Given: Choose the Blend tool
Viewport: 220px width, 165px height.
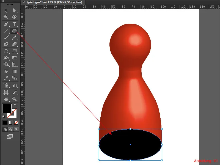Looking at the screenshot, I should pyautogui.click(x=14, y=78).
